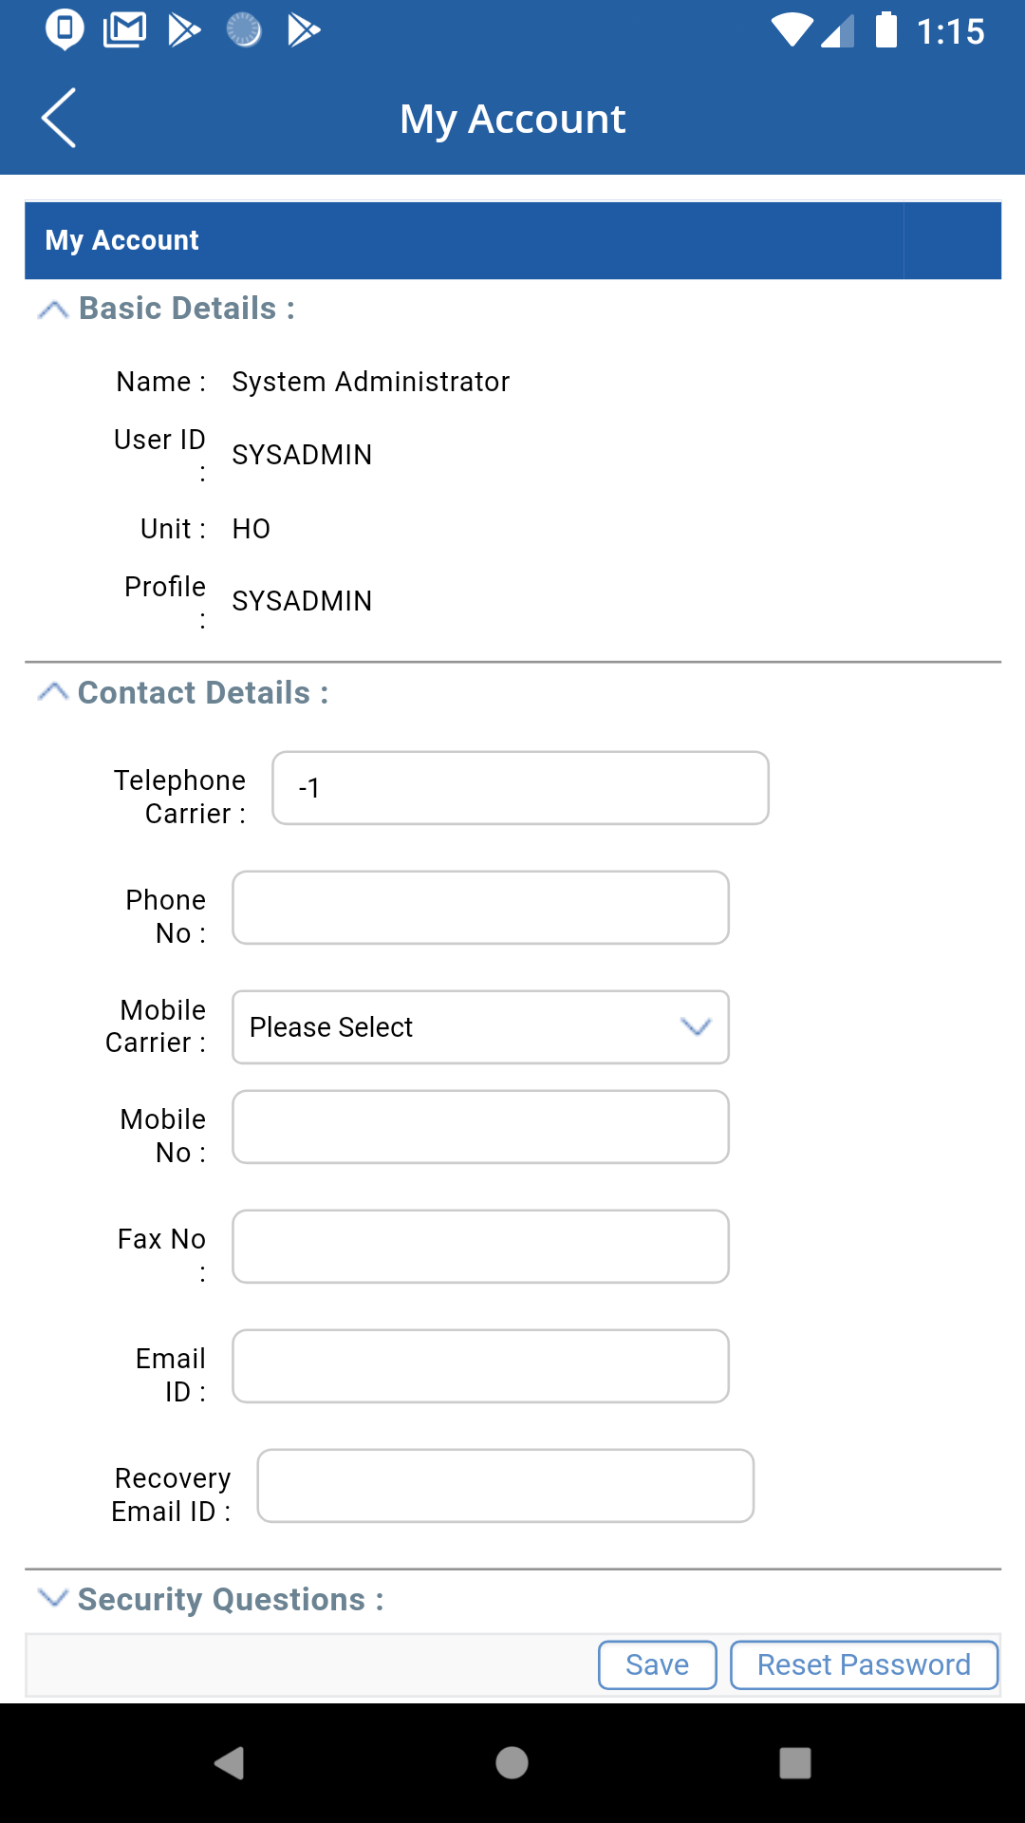The height and width of the screenshot is (1823, 1025).
Task: Tap the battery icon in status bar
Action: coord(886,29)
